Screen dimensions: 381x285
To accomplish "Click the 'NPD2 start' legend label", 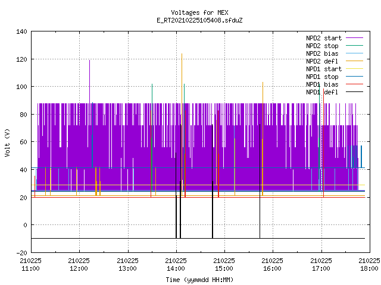I will 324,38.
